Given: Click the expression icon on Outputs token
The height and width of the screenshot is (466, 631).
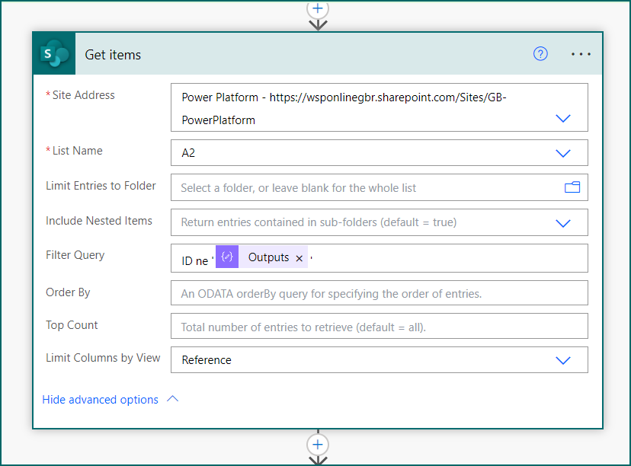Looking at the screenshot, I should pyautogui.click(x=227, y=257).
